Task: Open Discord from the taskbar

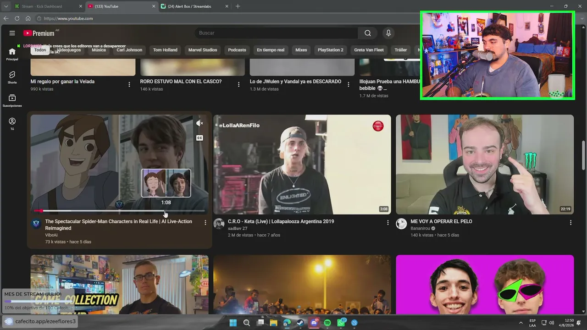Action: (x=314, y=323)
